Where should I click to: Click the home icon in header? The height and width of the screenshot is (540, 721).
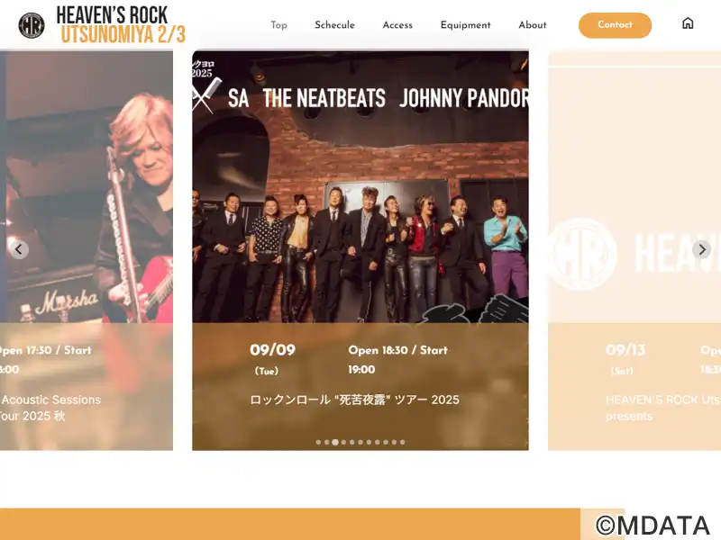(688, 23)
